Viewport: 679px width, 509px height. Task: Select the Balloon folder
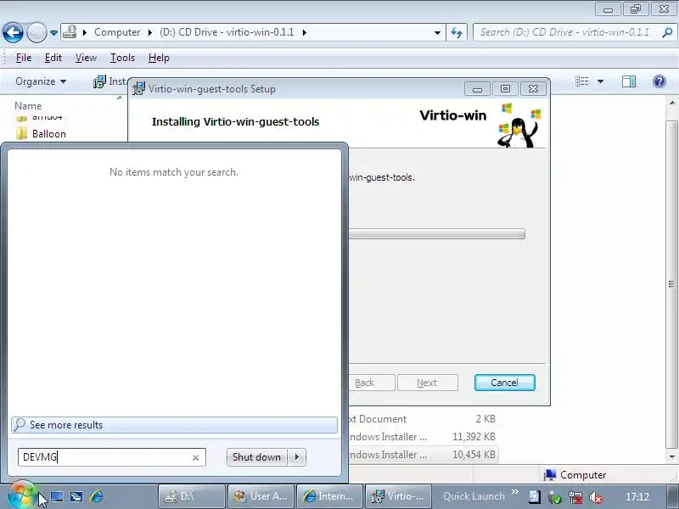point(49,134)
